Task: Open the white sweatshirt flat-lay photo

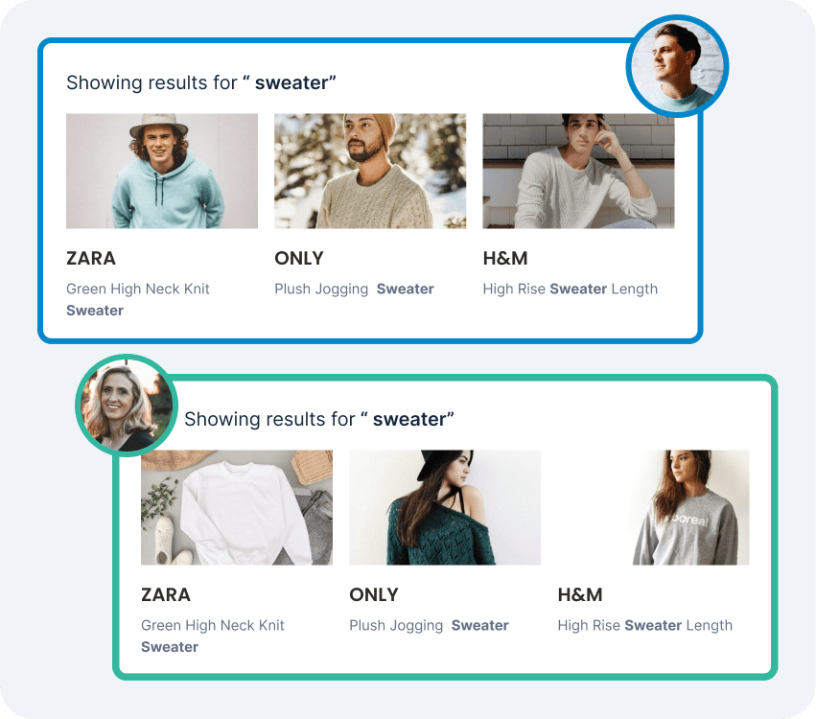Action: point(237,507)
